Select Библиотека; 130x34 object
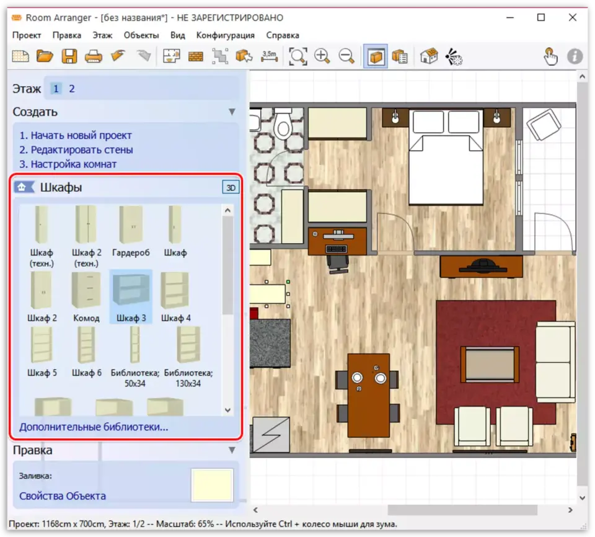 [x=188, y=357]
